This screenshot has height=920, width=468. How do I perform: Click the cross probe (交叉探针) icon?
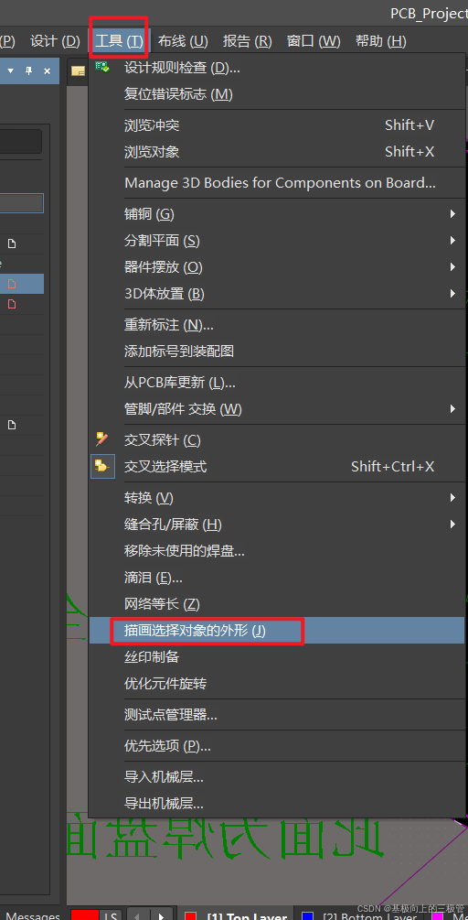coord(101,438)
